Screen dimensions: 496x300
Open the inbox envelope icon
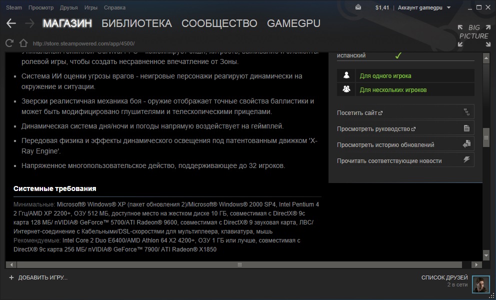tap(358, 7)
